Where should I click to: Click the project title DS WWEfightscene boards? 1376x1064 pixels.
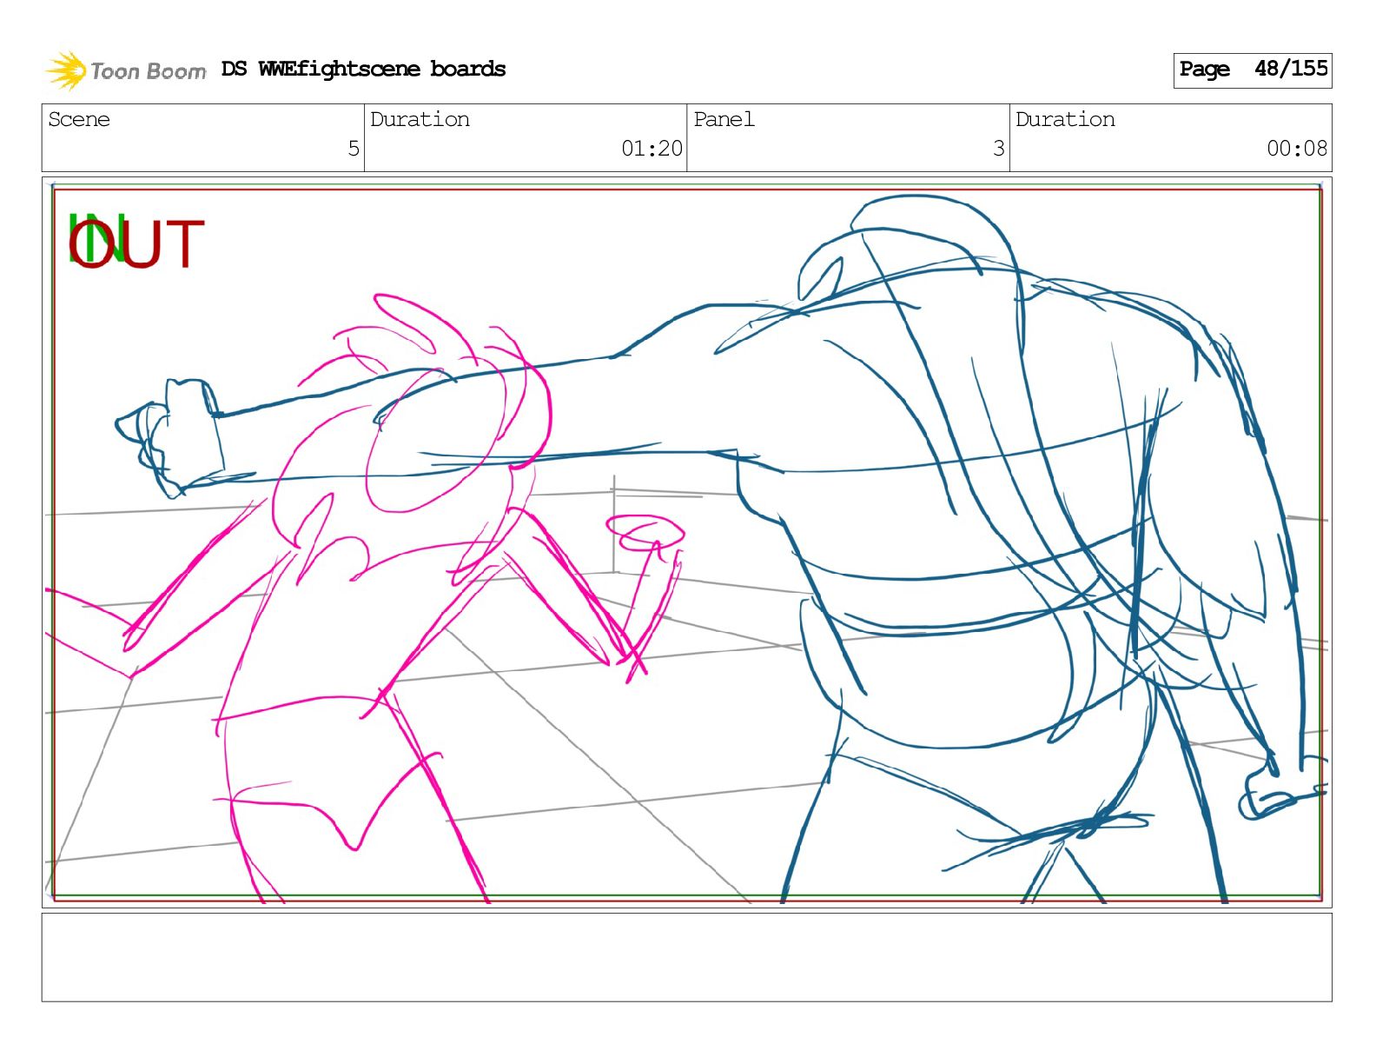tap(363, 70)
